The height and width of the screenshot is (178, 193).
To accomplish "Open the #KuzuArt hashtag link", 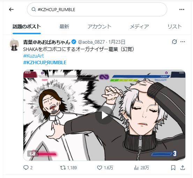I will (x=34, y=56).
